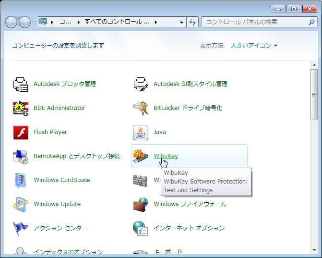
Task: Click the コ... breadcrumb segment
Action: point(65,22)
